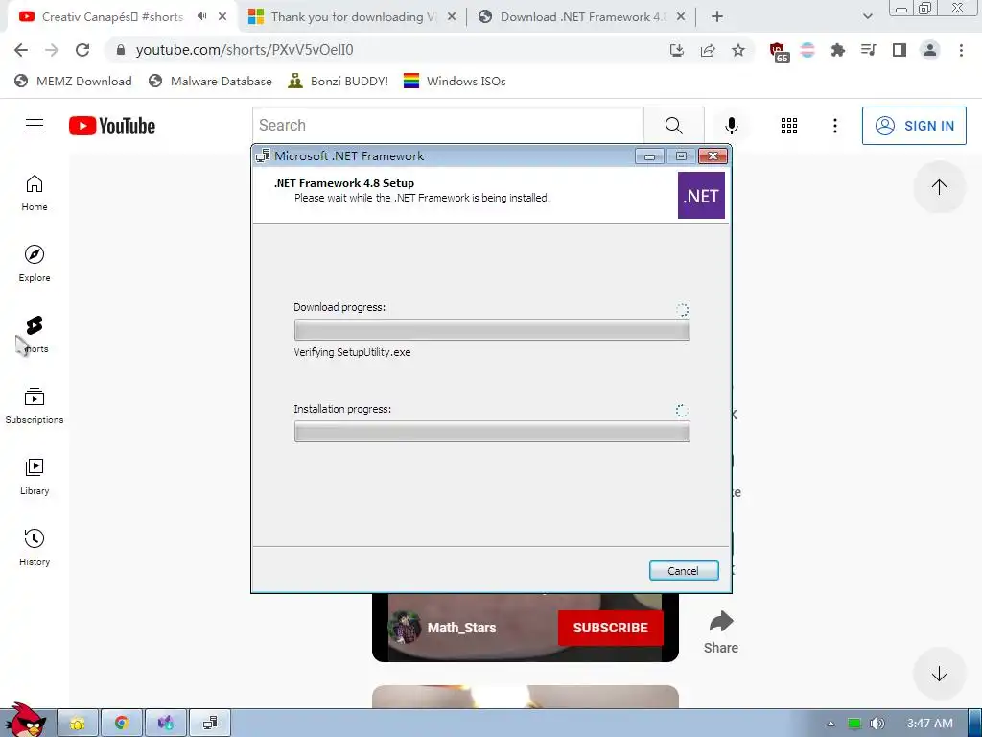Image resolution: width=982 pixels, height=737 pixels.
Task: Cancel the .NET Framework installation
Action: click(x=683, y=571)
